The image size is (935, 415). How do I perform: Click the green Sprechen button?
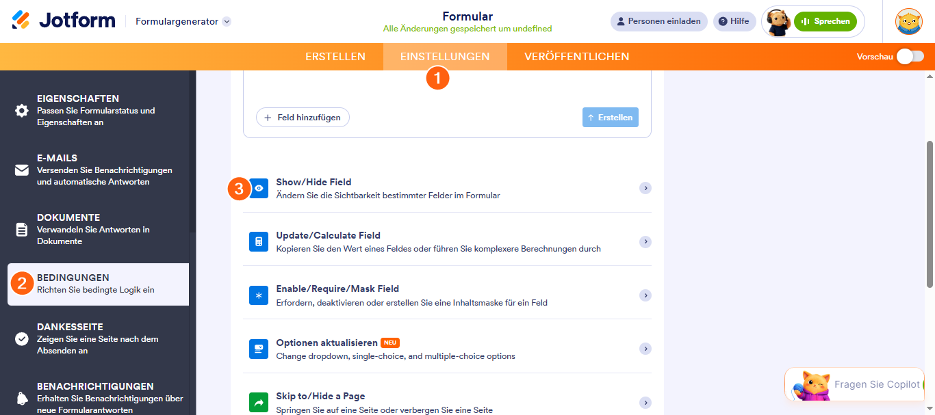point(825,21)
